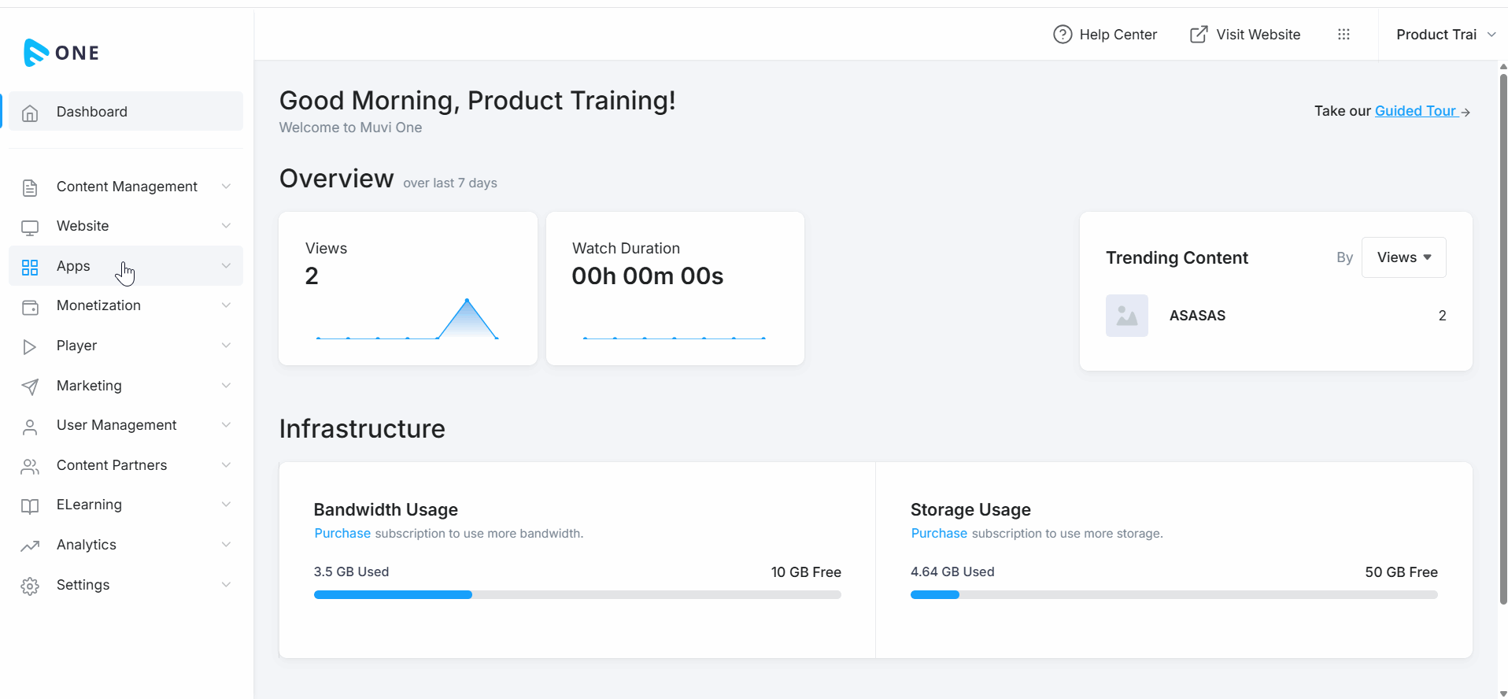Click the Watch Duration sparkline chart

click(675, 338)
